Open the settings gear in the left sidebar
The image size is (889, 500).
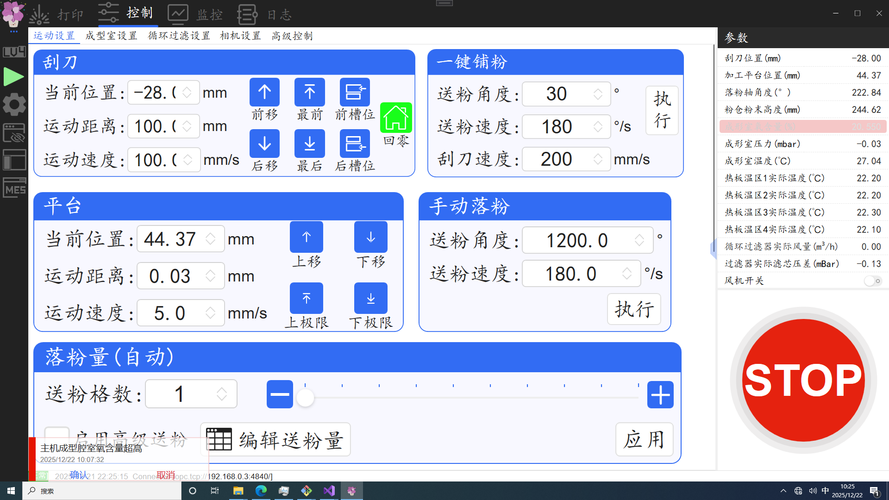pos(14,104)
